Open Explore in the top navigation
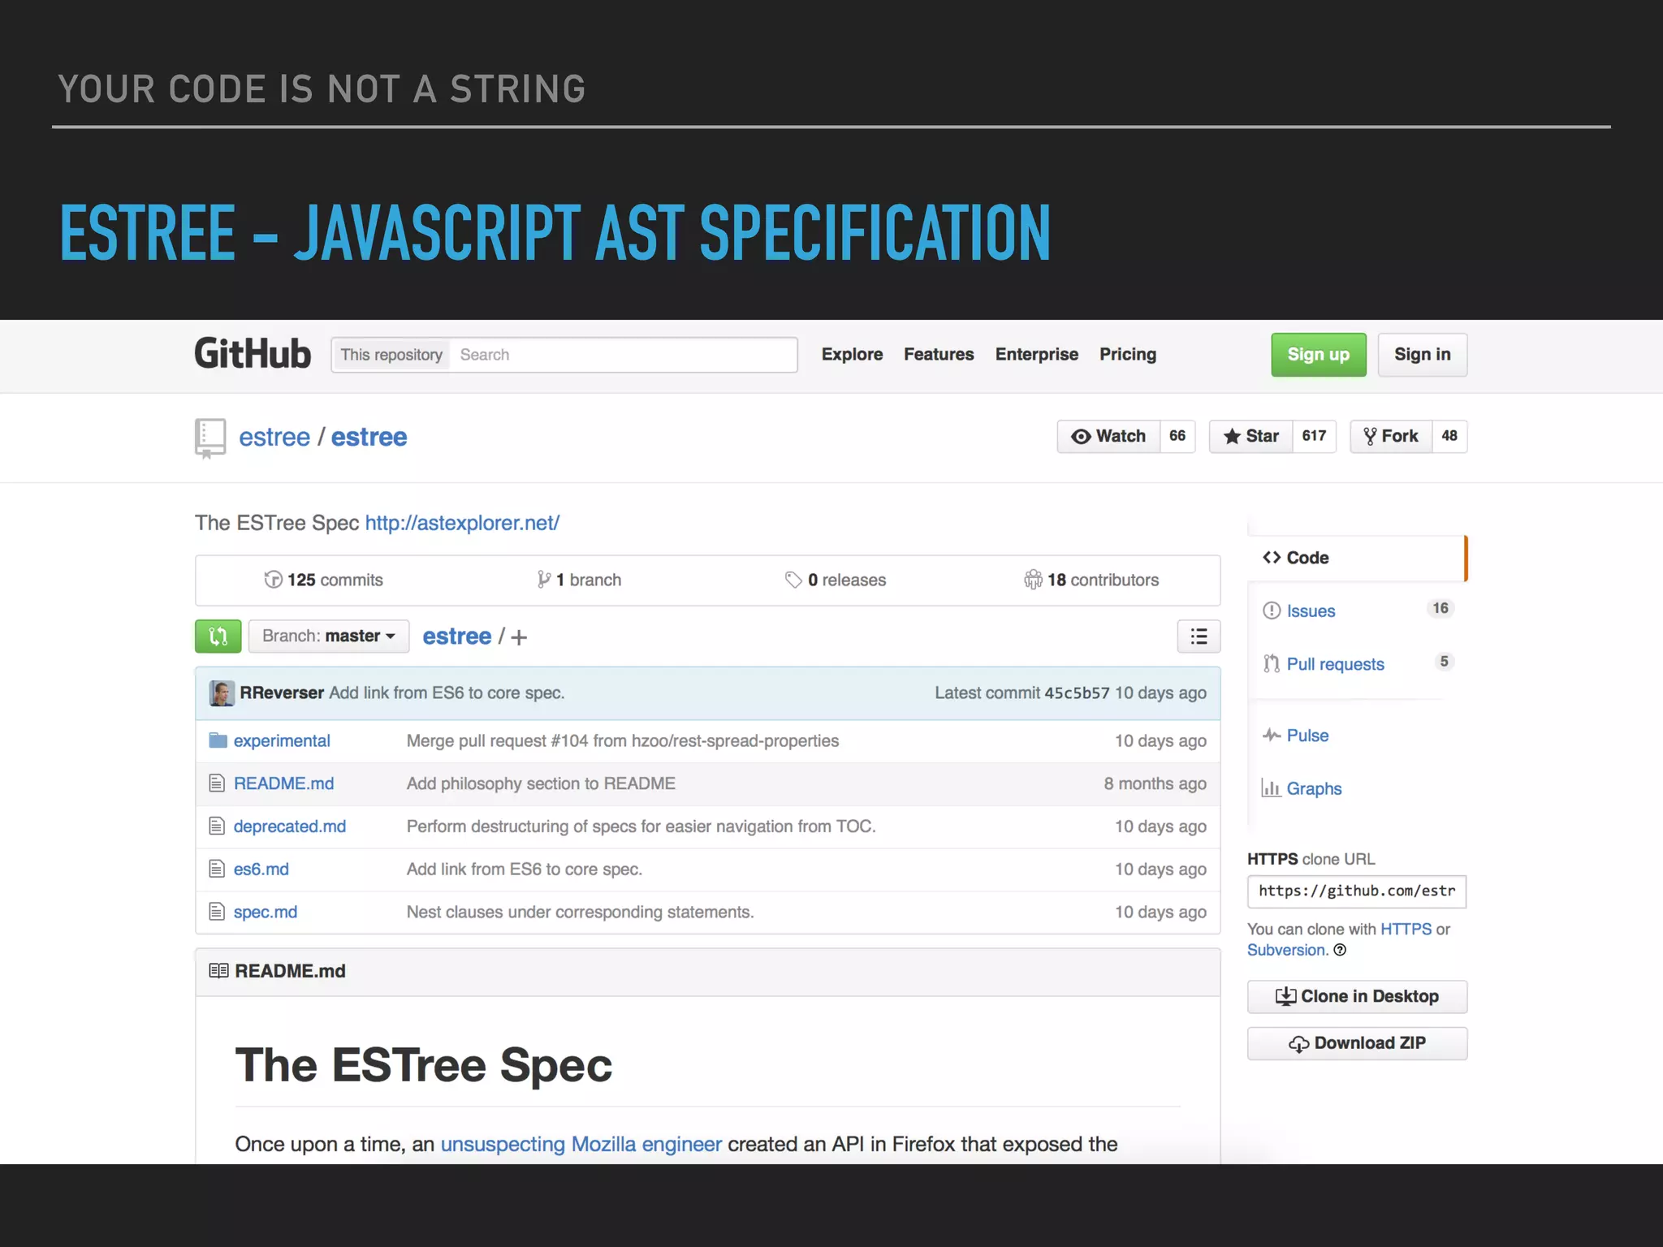 point(851,355)
